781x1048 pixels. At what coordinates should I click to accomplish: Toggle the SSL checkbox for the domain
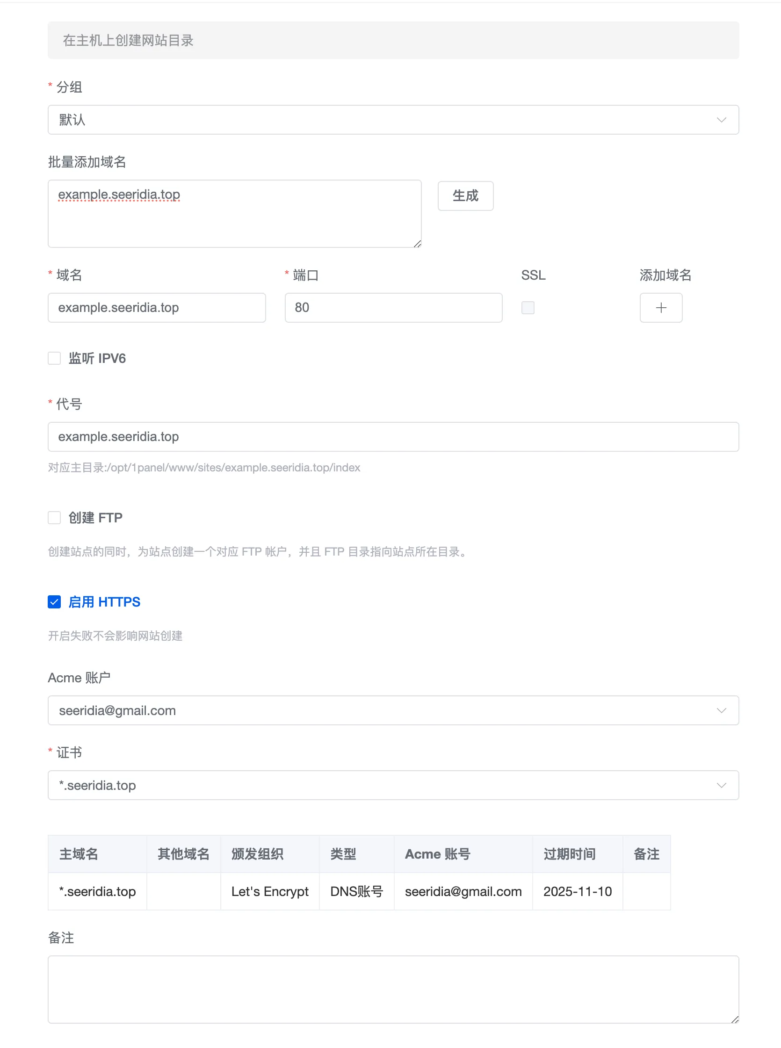[528, 308]
